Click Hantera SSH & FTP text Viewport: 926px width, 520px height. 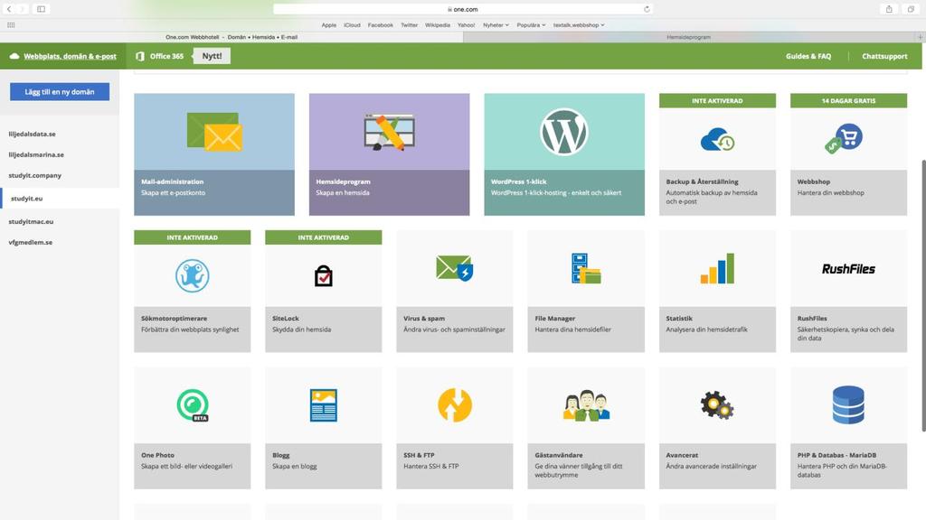pyautogui.click(x=431, y=466)
